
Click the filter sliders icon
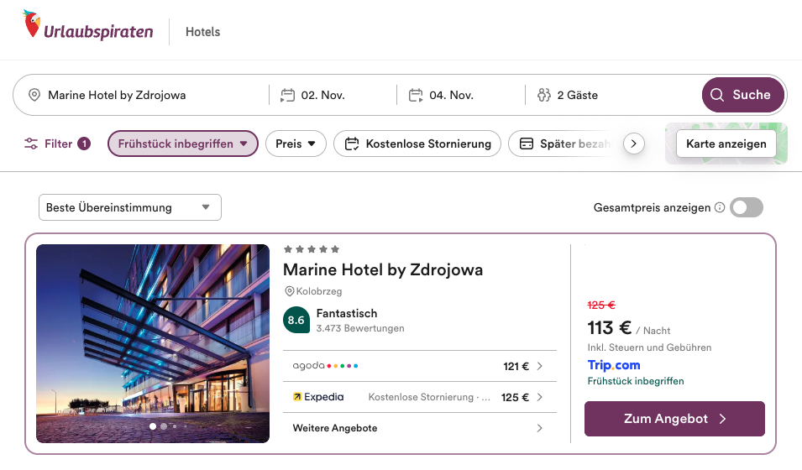pyautogui.click(x=31, y=144)
